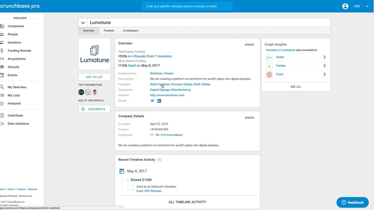Open the Acquisitions section
Image resolution: width=374 pixels, height=210 pixels.
pyautogui.click(x=17, y=59)
